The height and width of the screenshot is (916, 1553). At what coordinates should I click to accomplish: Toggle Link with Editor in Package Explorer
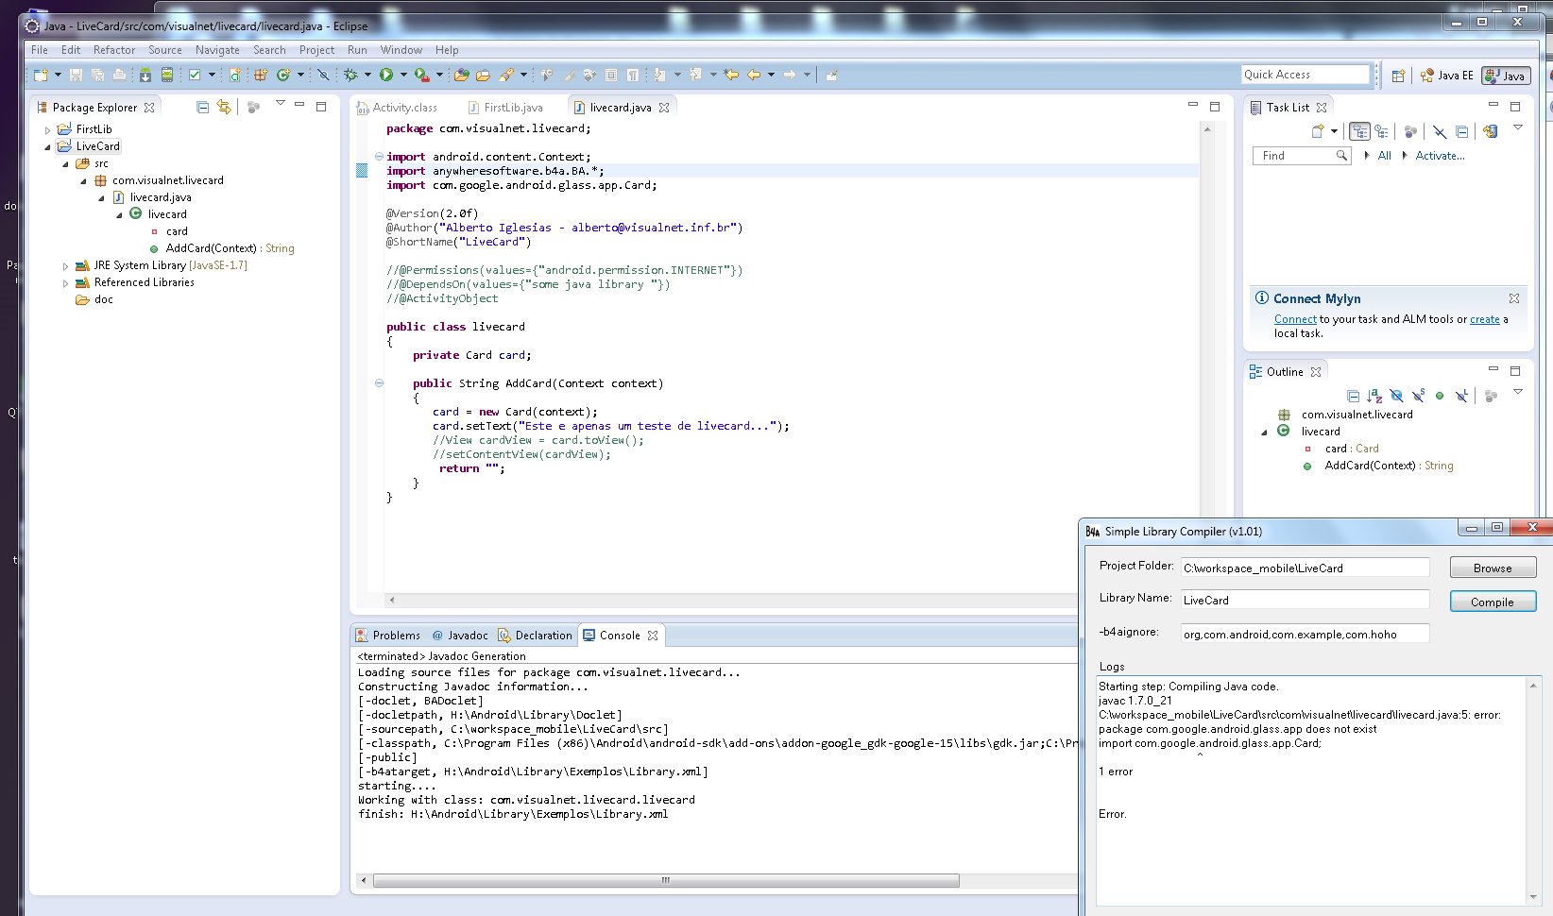[224, 108]
